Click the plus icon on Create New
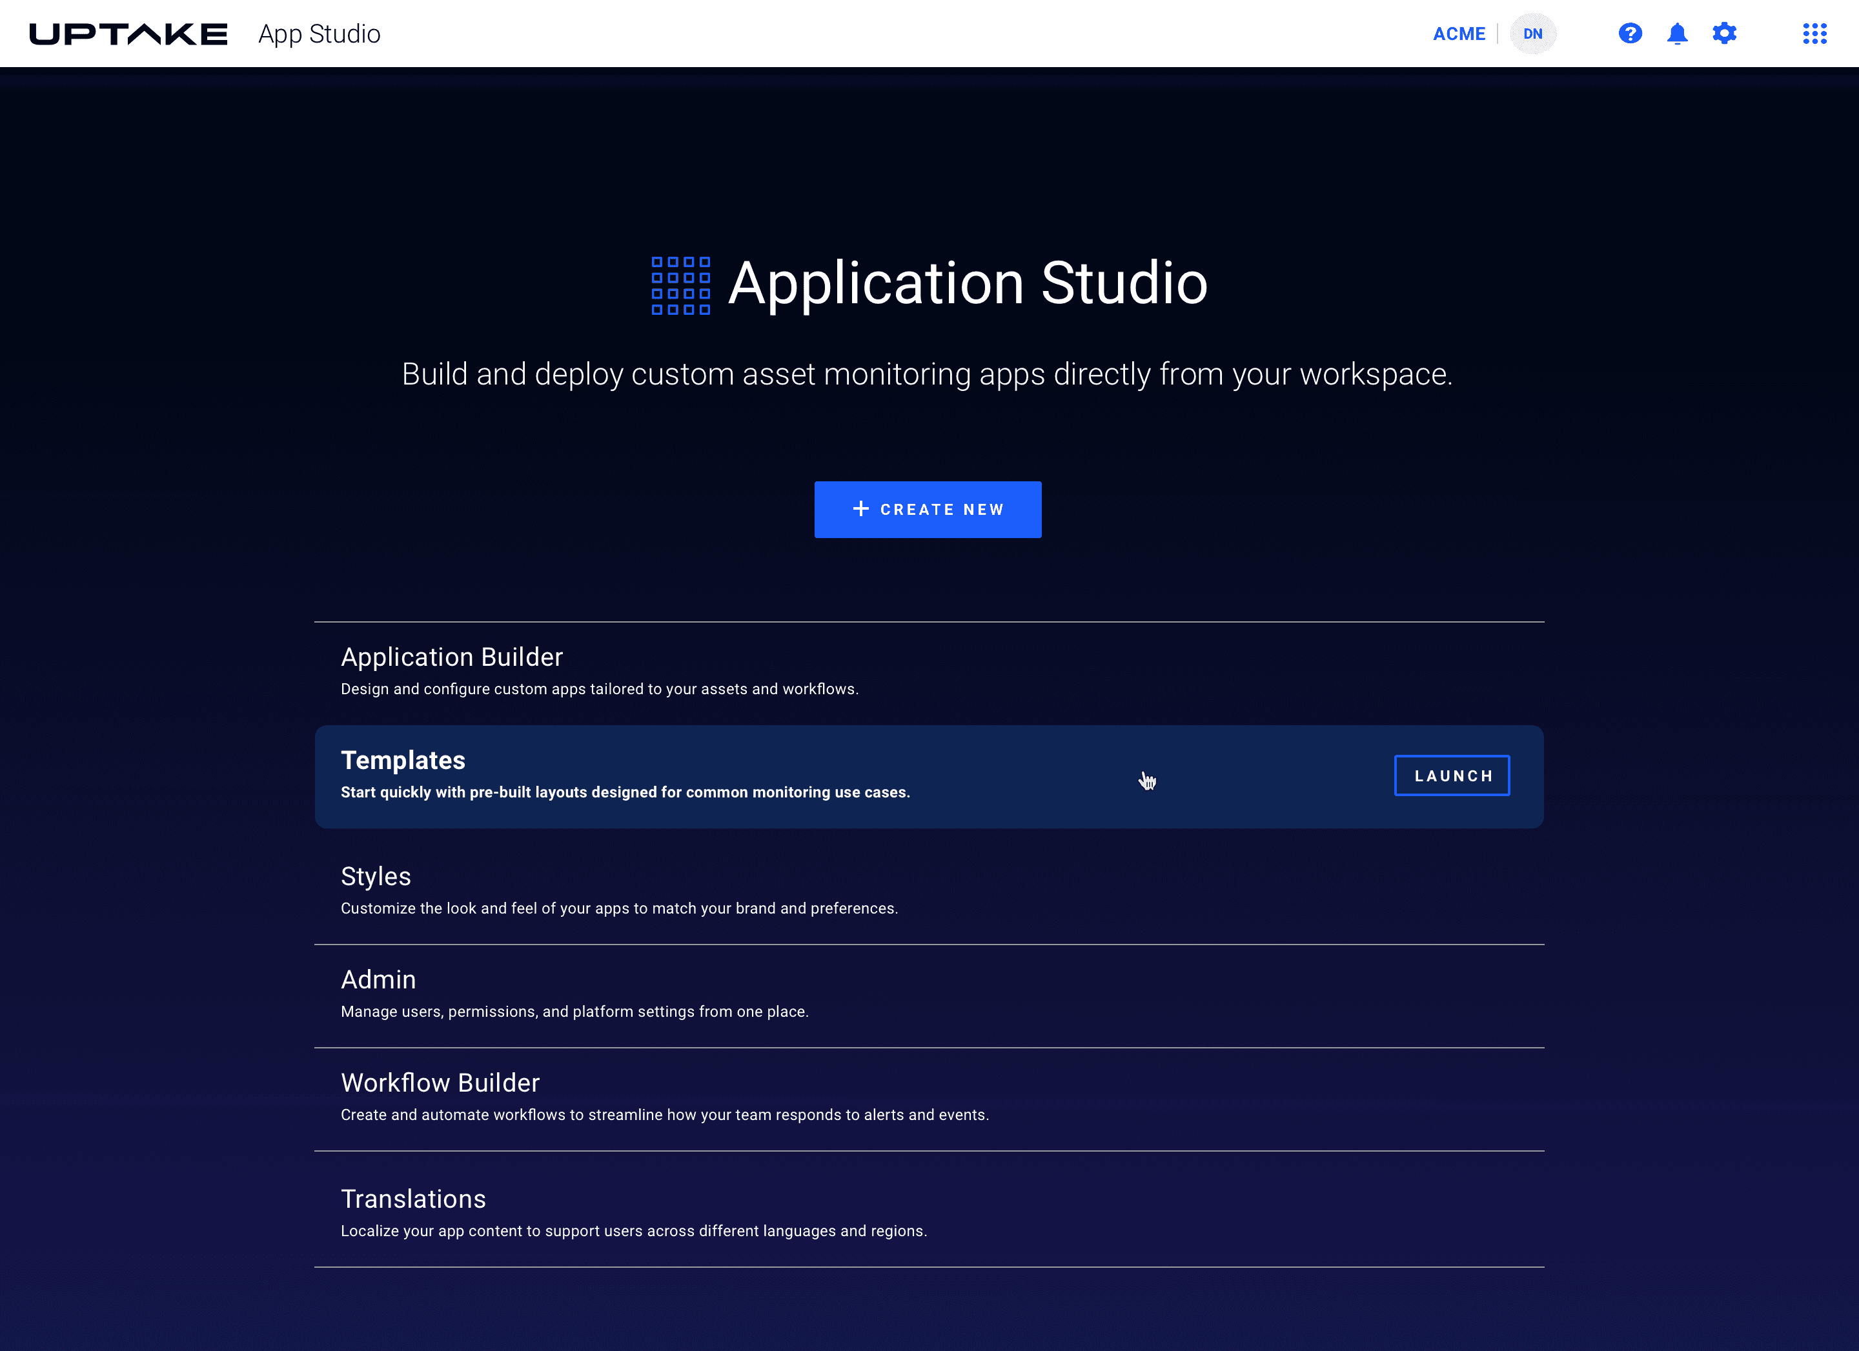 (x=860, y=509)
